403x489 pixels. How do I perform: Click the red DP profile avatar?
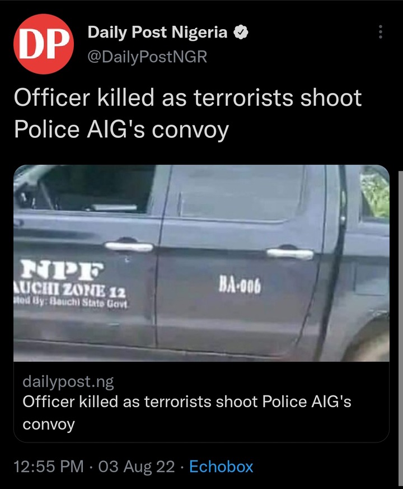44,44
